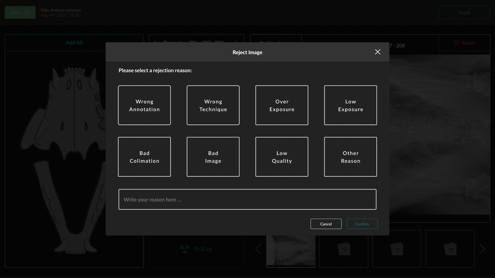Image resolution: width=495 pixels, height=278 pixels.
Task: Select Other Reason tile
Action: (350, 157)
